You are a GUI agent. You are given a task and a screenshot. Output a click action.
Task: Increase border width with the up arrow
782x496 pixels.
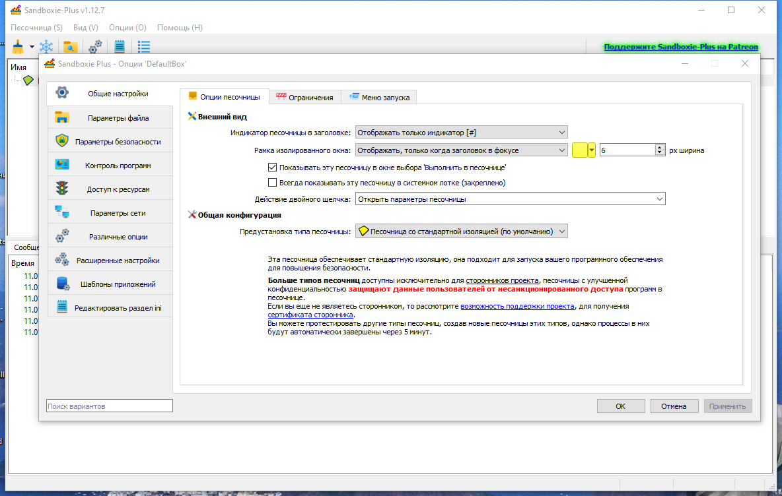click(660, 147)
